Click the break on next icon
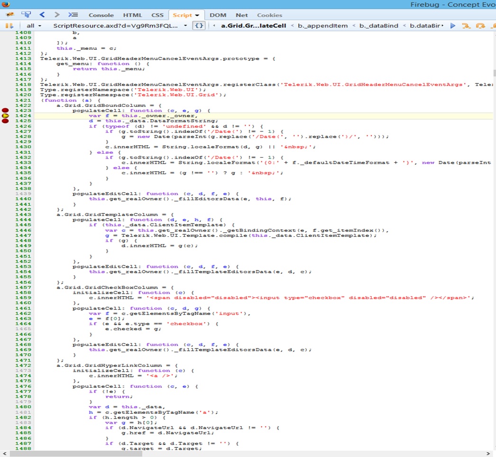 point(9,26)
